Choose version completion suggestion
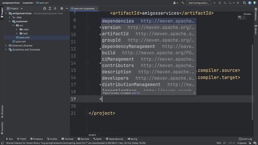 point(149,27)
